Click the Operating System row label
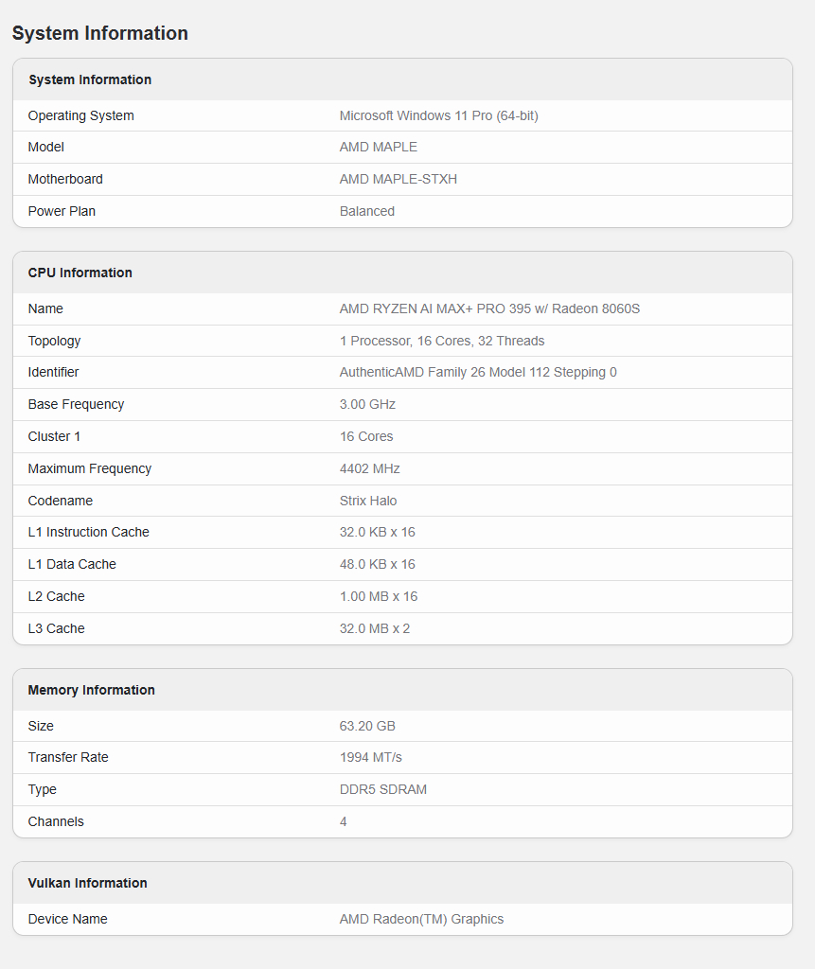815x969 pixels. 80,115
